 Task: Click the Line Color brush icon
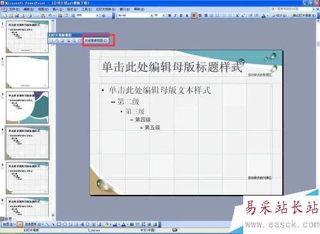pyautogui.click(x=115, y=224)
